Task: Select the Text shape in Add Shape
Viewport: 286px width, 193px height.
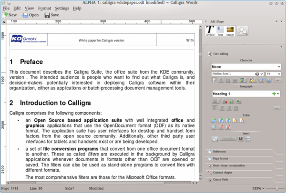Action: tap(220, 31)
